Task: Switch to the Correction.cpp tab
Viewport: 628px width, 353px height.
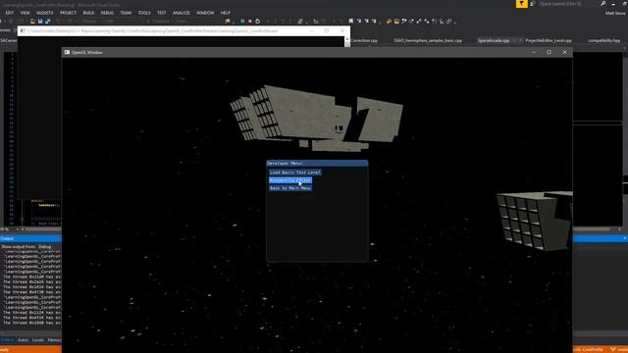Action: pyautogui.click(x=364, y=40)
